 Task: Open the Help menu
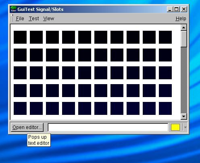tap(181, 19)
